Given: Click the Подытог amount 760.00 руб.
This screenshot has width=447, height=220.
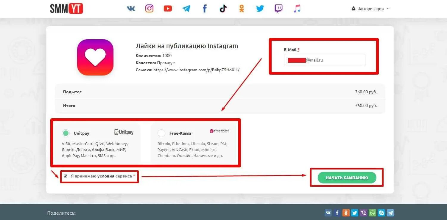Looking at the screenshot, I should 366,92.
